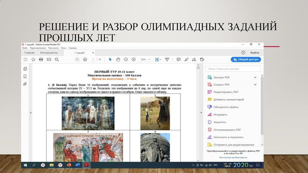Image resolution: width=308 pixels, height=173 pixels.
Task: Click the tools pane scrollbar
Action: pyautogui.click(x=262, y=106)
